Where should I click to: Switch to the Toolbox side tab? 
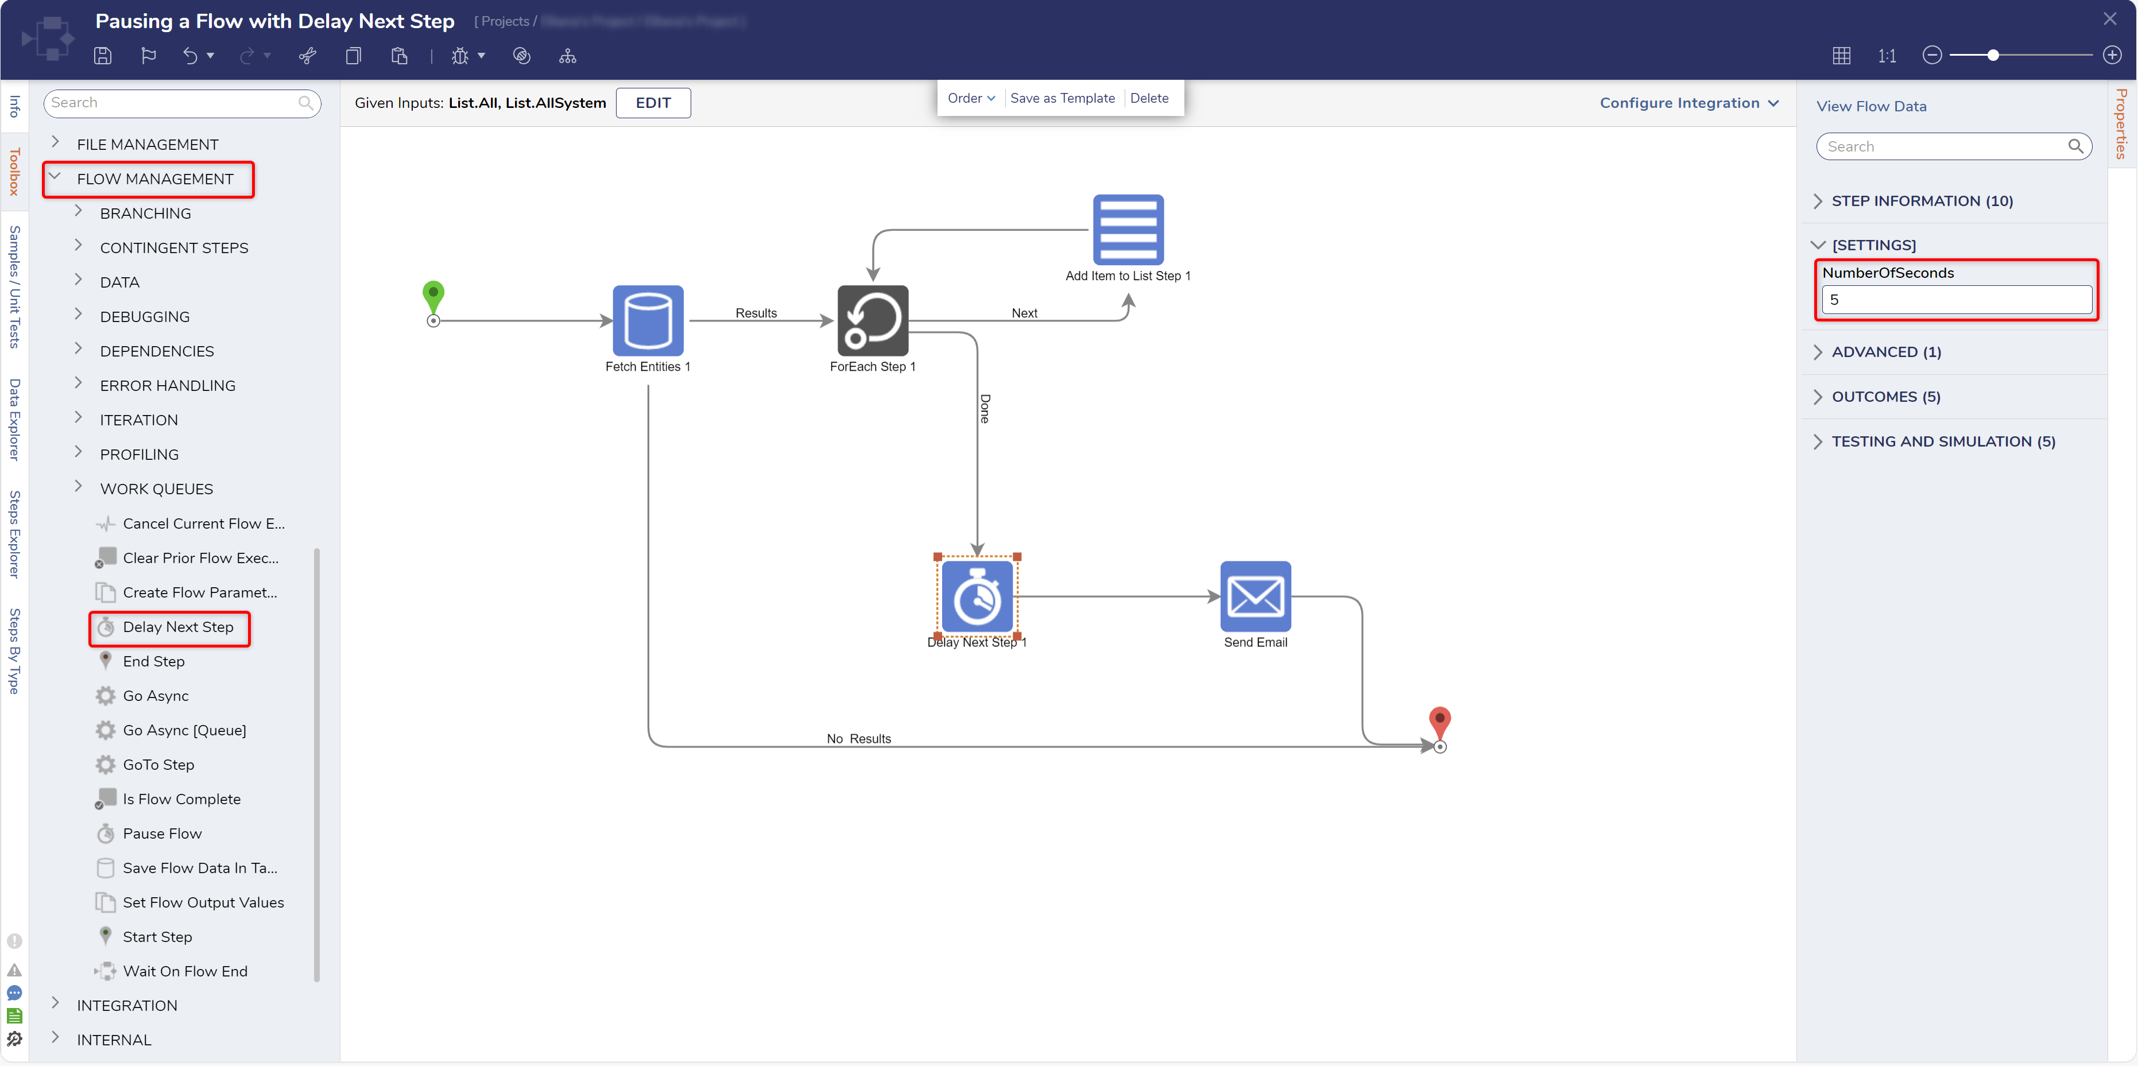pyautogui.click(x=14, y=172)
